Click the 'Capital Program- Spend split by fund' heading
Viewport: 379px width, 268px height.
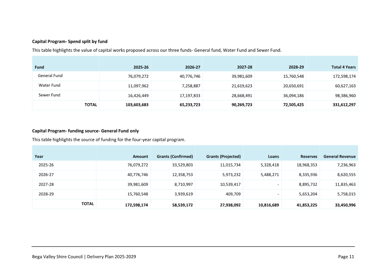click(70, 41)
